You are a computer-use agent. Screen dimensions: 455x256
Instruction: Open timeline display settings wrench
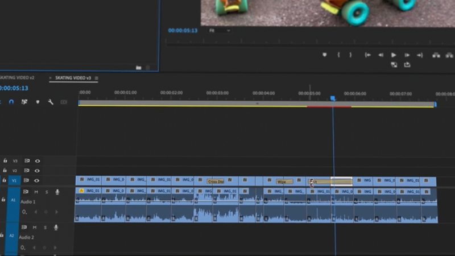click(x=51, y=102)
